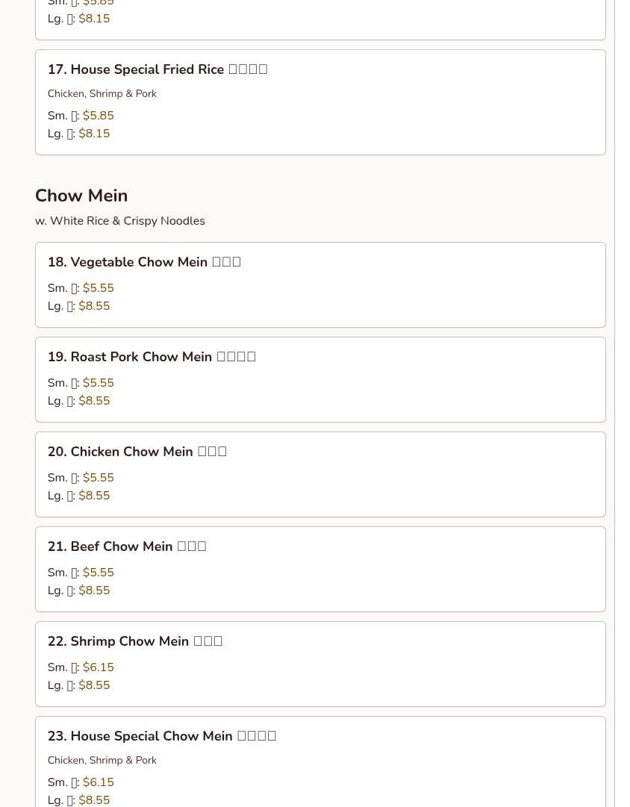Choose Vegetable Chow Mein large $8.55 price

click(94, 306)
